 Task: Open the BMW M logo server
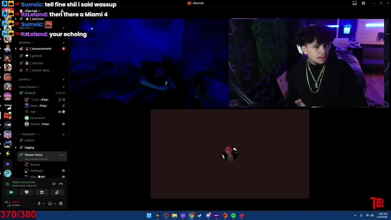8,125
